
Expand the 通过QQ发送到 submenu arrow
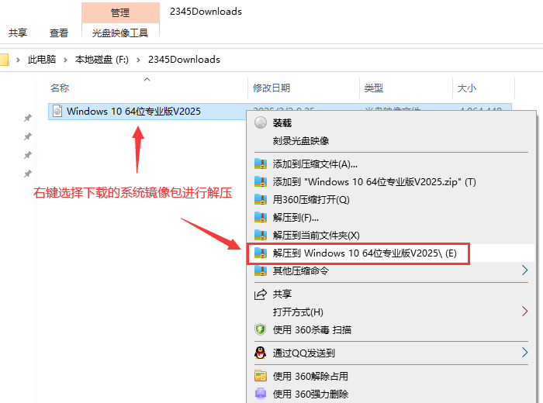tap(525, 353)
